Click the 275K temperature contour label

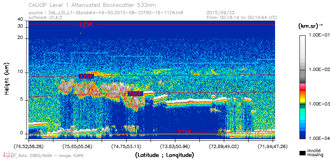click(185, 132)
